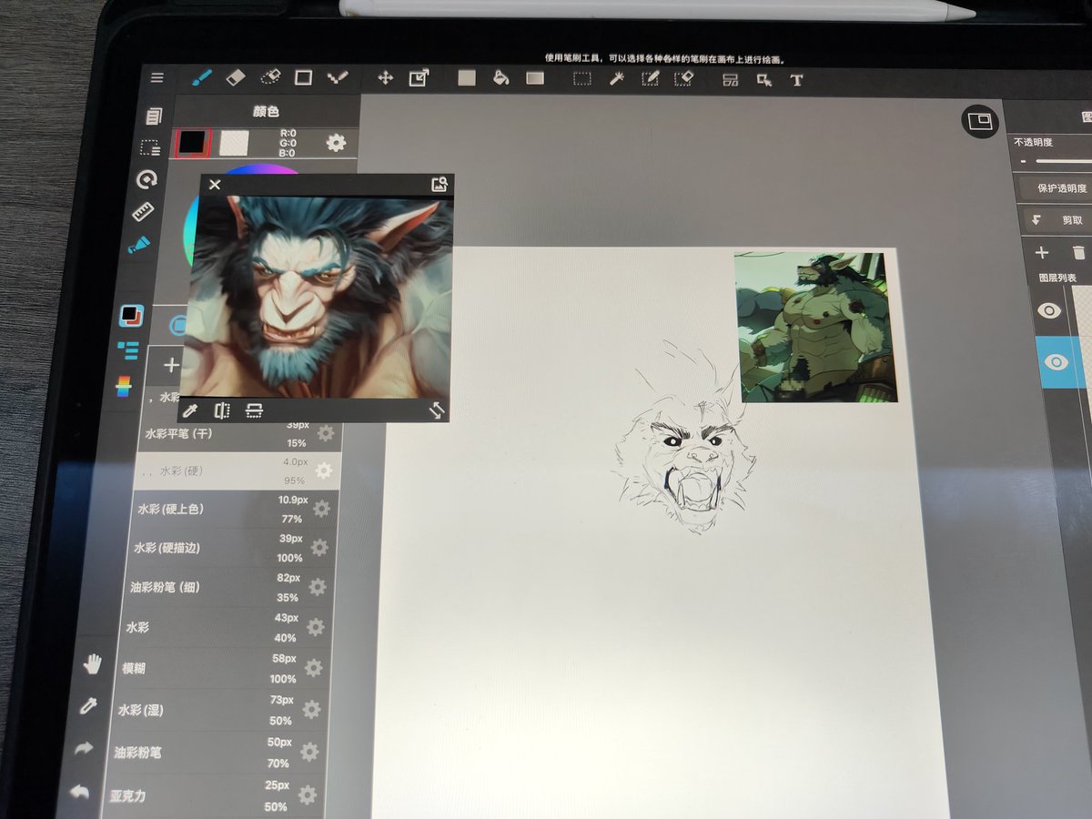Tap the blue flashlight icon in sidebar
The height and width of the screenshot is (819, 1092).
139,245
